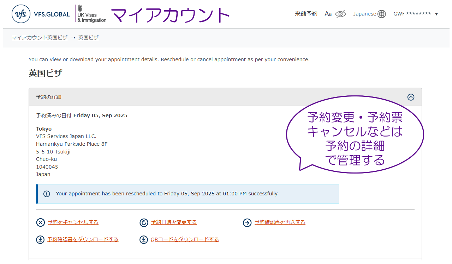Screen dimensions: 452x264
Task: Click the QR code download icon
Action: (x=144, y=240)
